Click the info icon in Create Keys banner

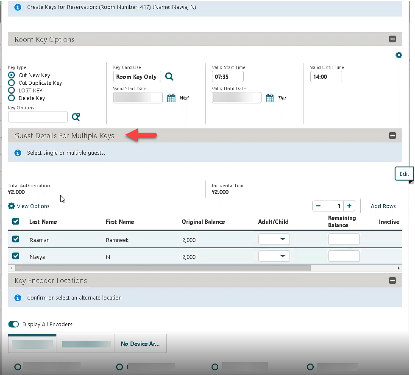point(17,7)
